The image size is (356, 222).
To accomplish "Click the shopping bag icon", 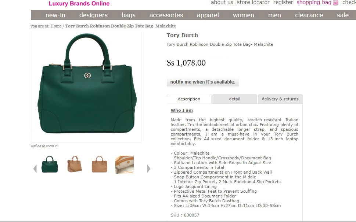I will (336, 3).
